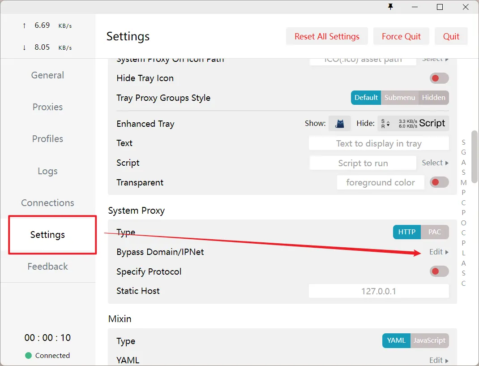This screenshot has height=366, width=479.
Task: Select the speed Script tray icon beside Hide
Action: [413, 123]
